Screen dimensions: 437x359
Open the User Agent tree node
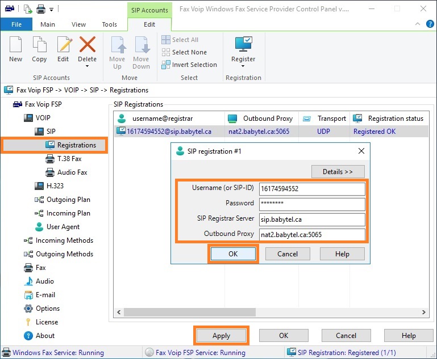pyautogui.click(x=57, y=227)
